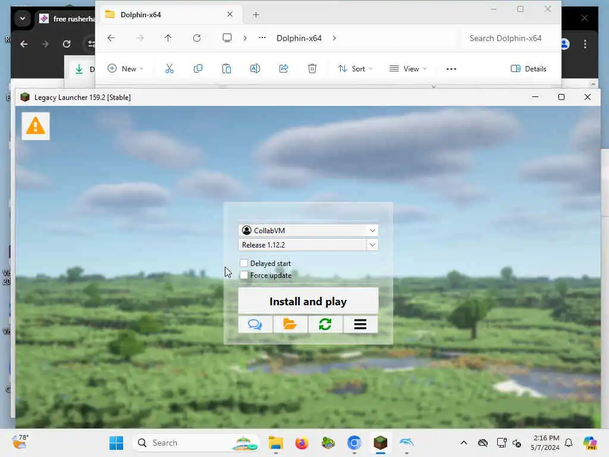Click the Legacy Launcher cube taskbar icon
609x457 pixels.
[381, 443]
